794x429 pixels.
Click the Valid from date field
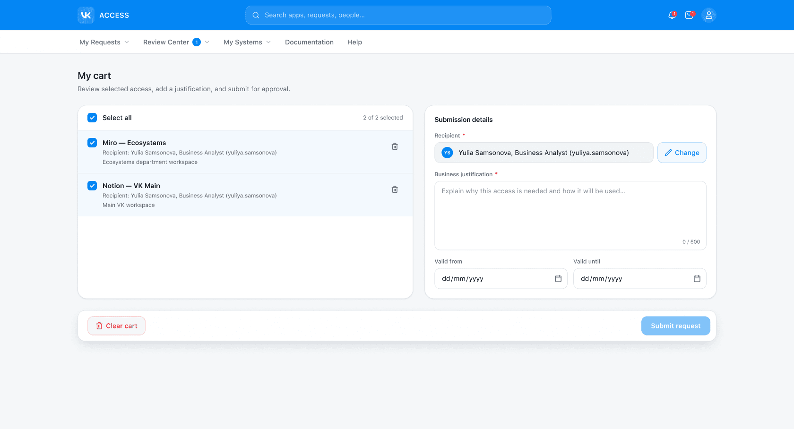501,279
